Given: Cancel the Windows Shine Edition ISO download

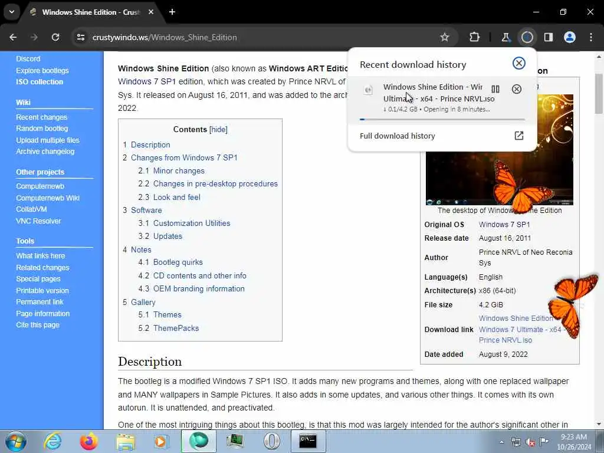Looking at the screenshot, I should [x=517, y=90].
